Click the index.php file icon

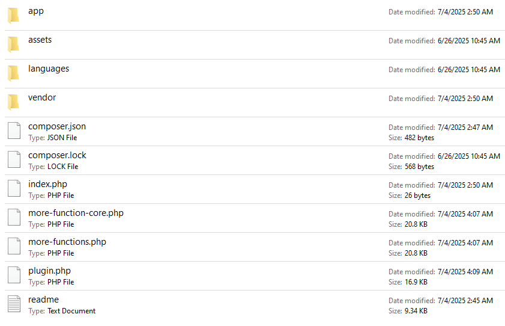pyautogui.click(x=13, y=188)
